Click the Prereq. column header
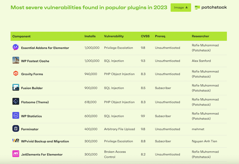239x164 pixels. coord(160,36)
